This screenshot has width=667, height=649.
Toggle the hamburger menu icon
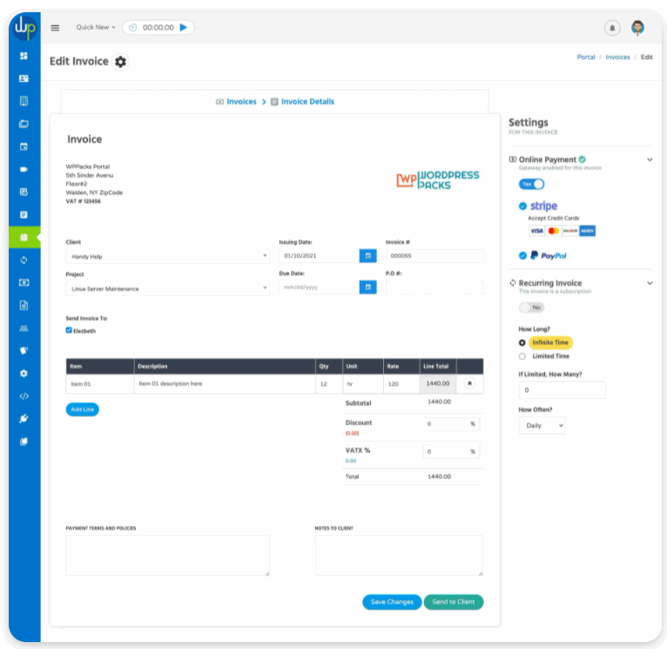pos(55,28)
